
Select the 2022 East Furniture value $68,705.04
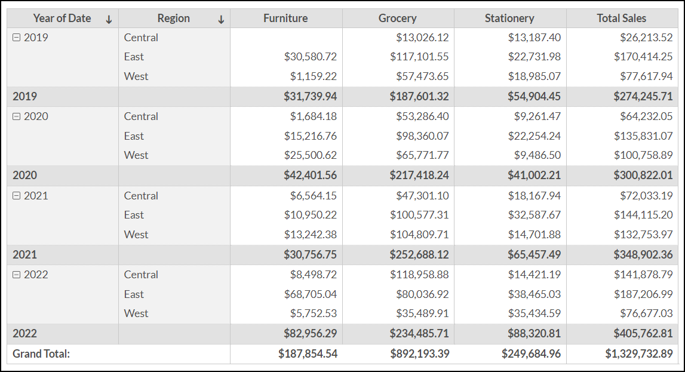(311, 294)
